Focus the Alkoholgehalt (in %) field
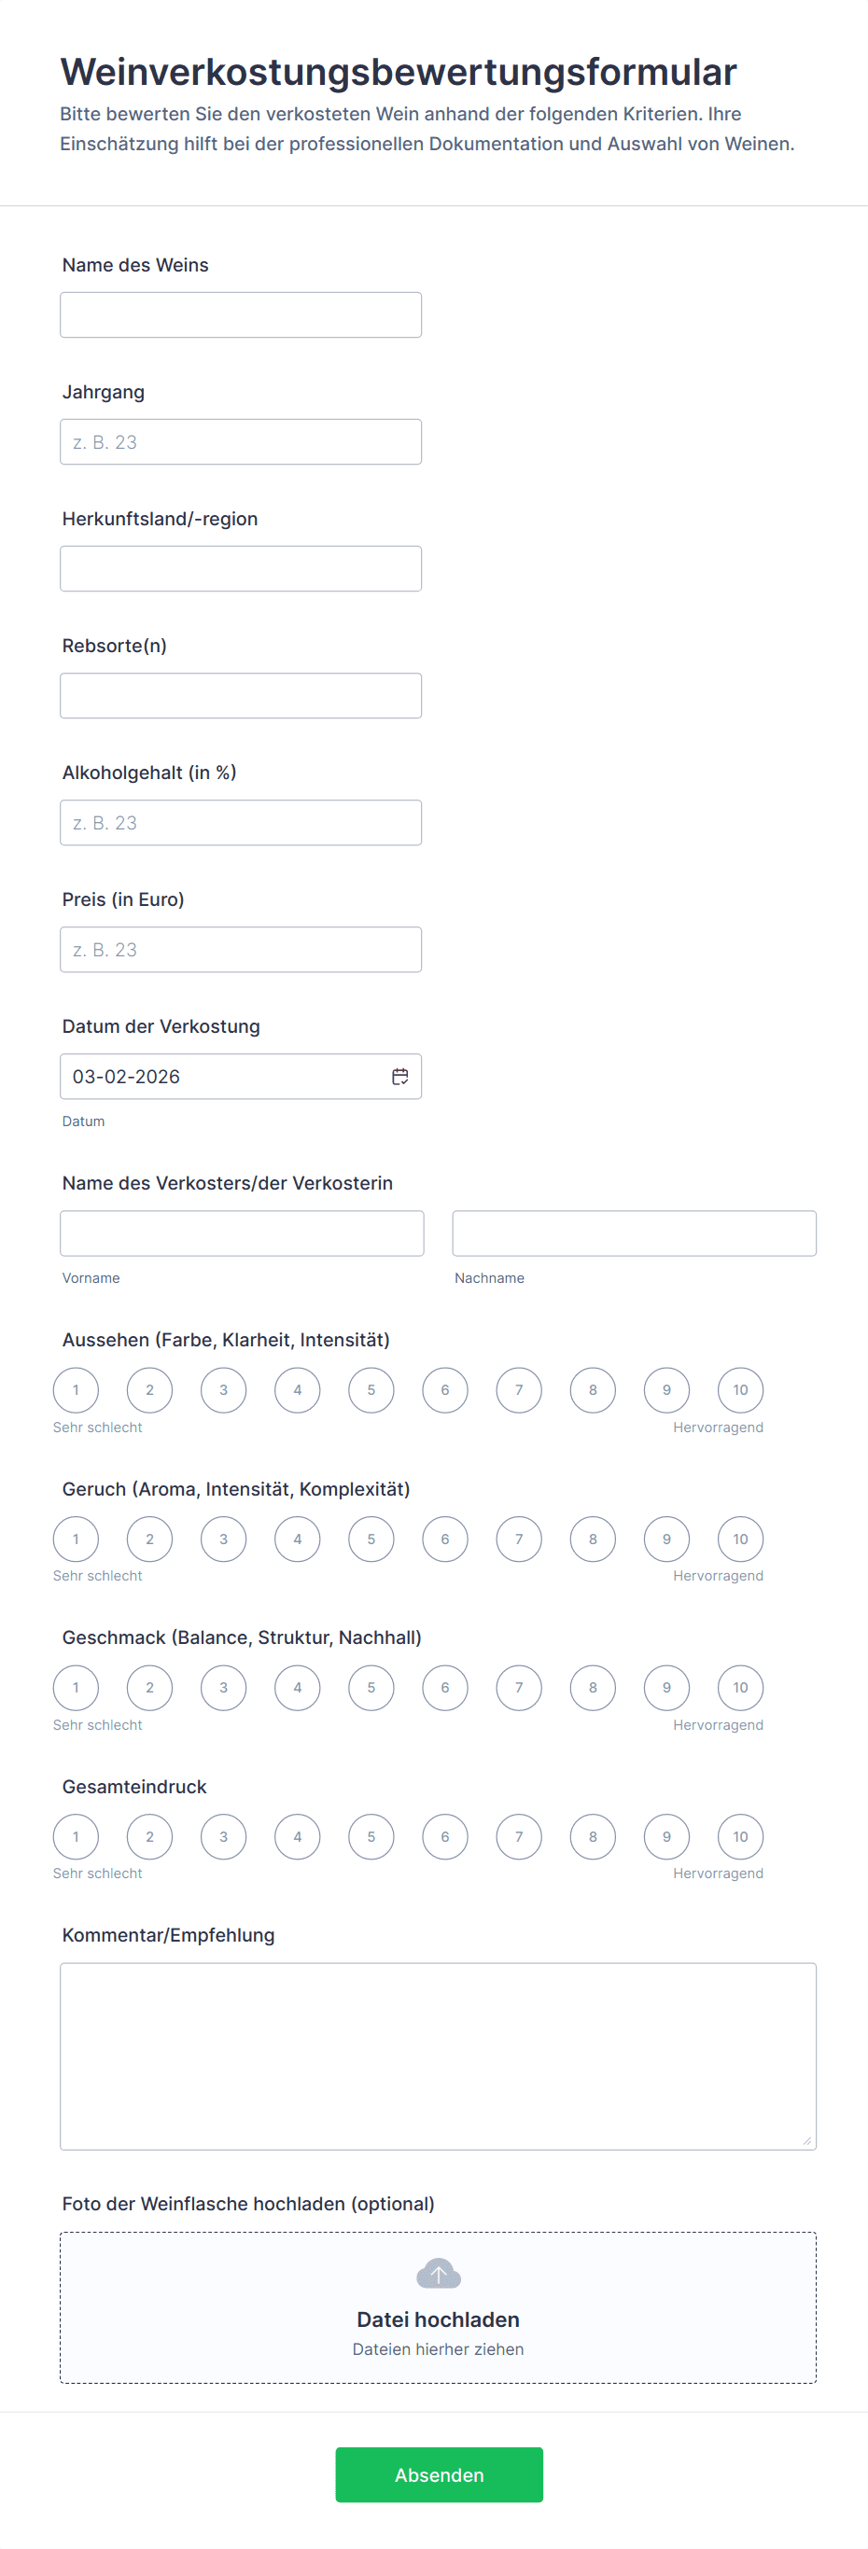Image resolution: width=868 pixels, height=2549 pixels. tap(241, 822)
